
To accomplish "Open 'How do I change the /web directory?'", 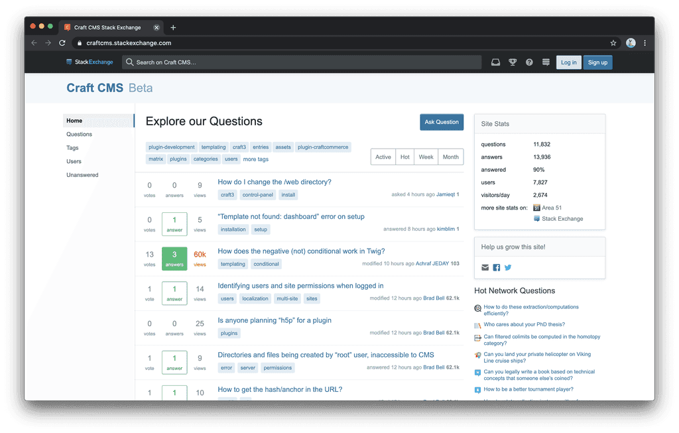I will 275,182.
